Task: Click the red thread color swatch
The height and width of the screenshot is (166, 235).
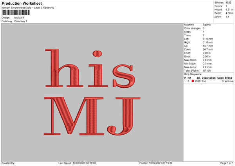Action: click(x=193, y=81)
